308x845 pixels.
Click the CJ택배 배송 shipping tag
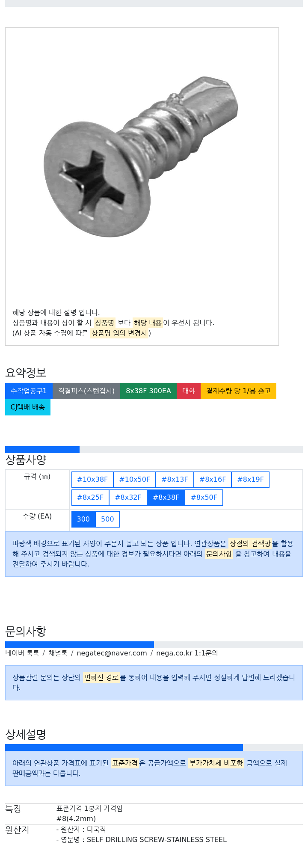28,407
